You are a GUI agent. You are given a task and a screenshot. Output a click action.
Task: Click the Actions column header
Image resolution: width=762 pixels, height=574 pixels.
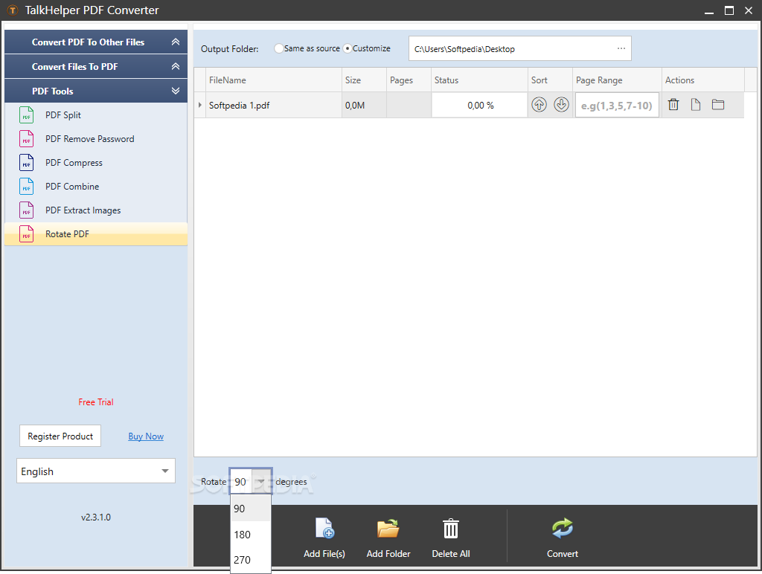(703, 80)
